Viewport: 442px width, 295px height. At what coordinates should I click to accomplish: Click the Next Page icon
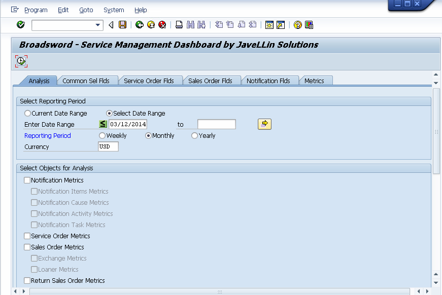(x=241, y=25)
